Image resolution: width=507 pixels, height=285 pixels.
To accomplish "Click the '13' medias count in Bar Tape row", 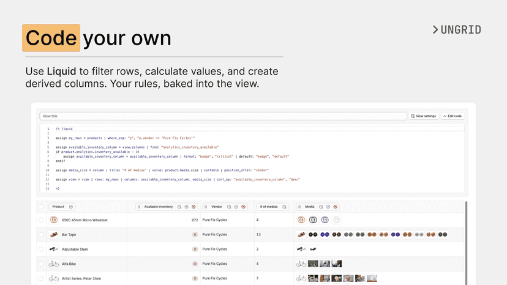I will point(258,235).
